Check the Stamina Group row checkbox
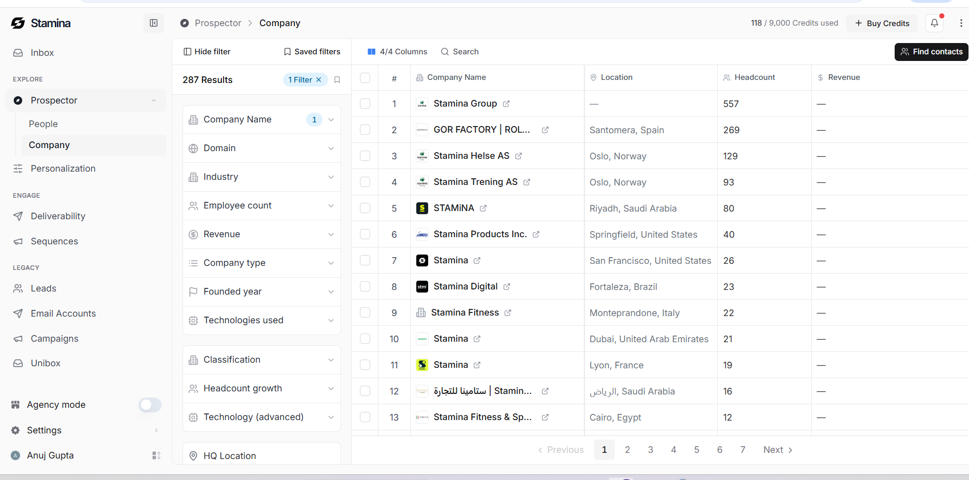This screenshot has width=969, height=480. pos(365,104)
